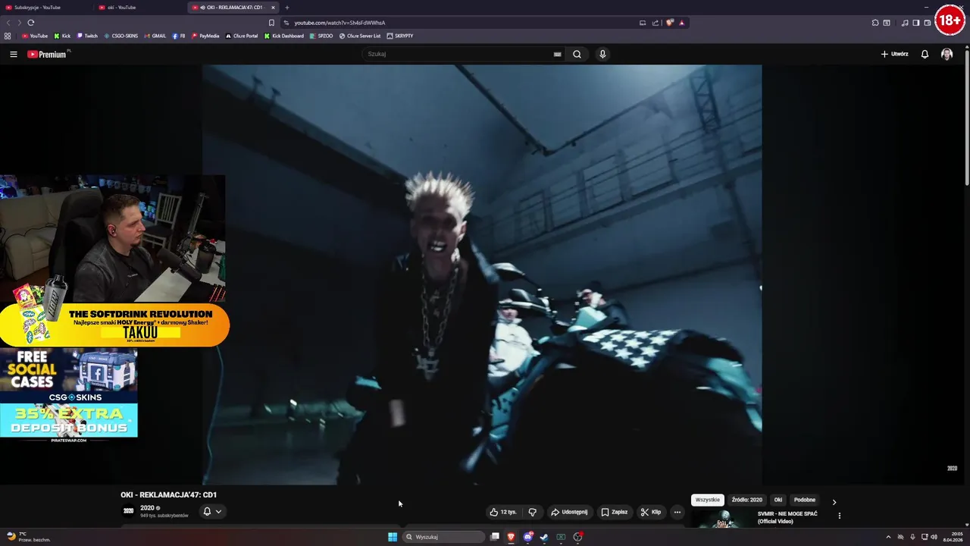Go forward with the browser forward arrow
970x546 pixels.
(20, 23)
